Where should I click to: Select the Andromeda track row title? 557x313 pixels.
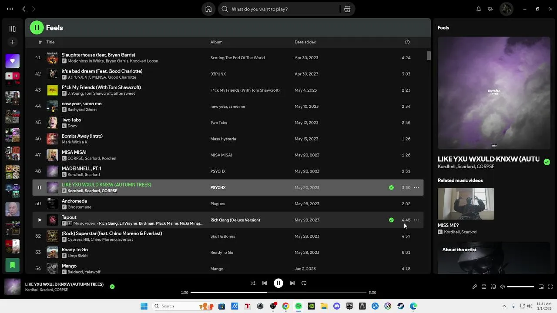pyautogui.click(x=74, y=201)
